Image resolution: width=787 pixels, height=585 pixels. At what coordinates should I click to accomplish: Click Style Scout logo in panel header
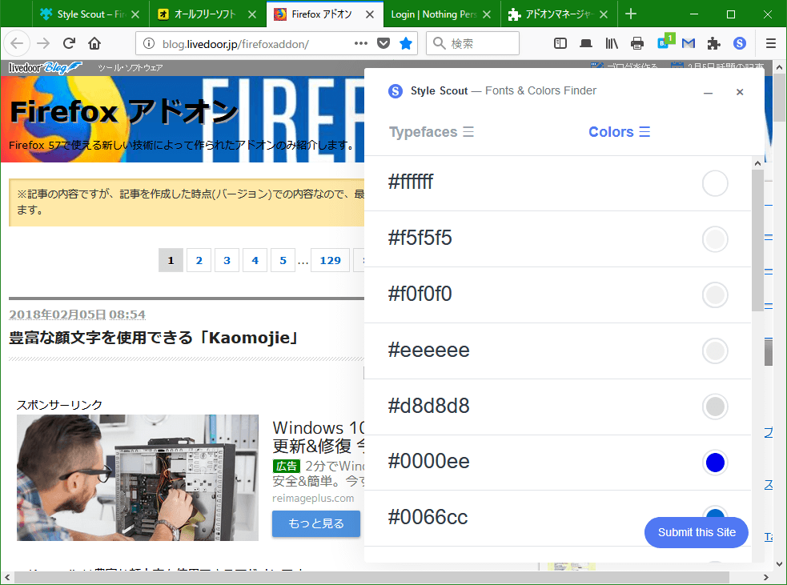396,91
